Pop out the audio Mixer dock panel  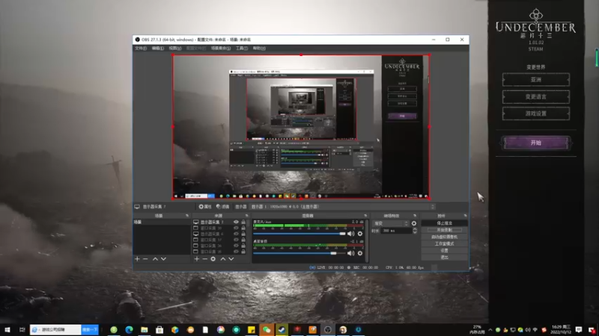pos(365,216)
